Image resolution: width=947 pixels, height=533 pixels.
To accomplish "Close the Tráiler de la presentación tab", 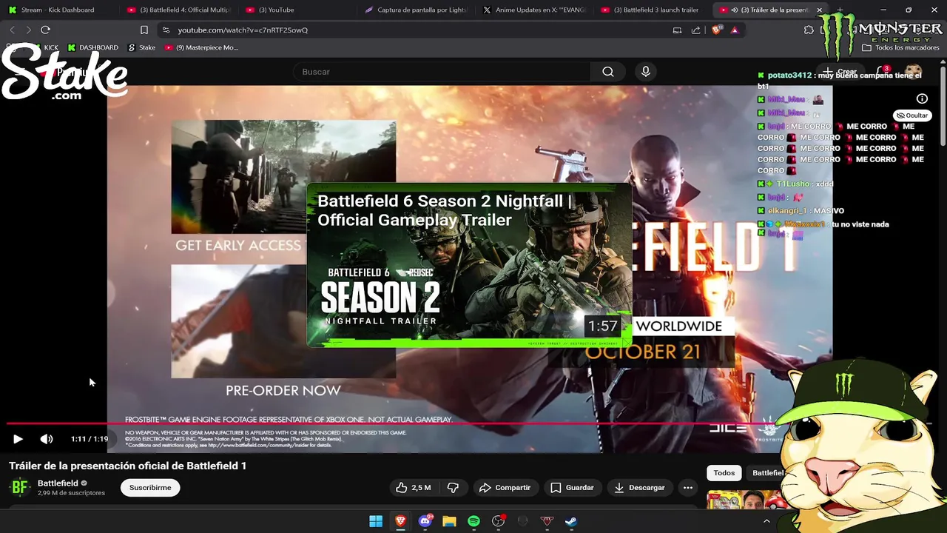I will coord(819,10).
